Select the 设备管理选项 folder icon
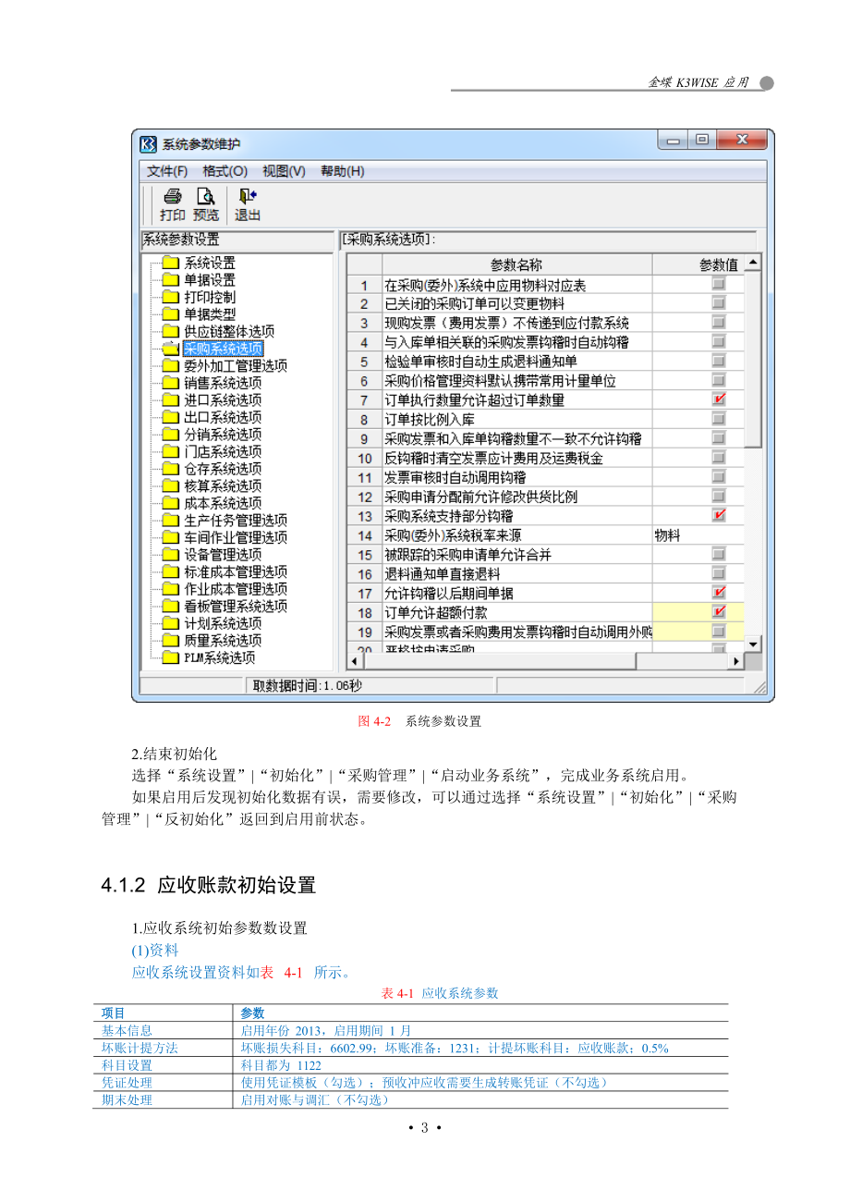Screen dimensions: 850x1203 coord(170,554)
